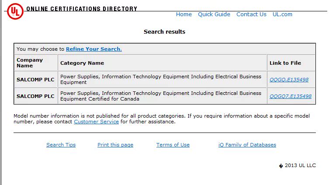
Task: Go to the Home page
Action: (184, 14)
